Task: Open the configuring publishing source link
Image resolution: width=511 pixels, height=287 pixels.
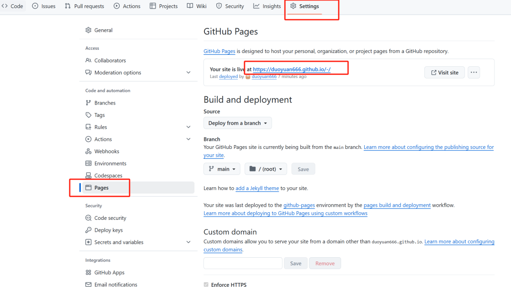Action: pos(429,147)
